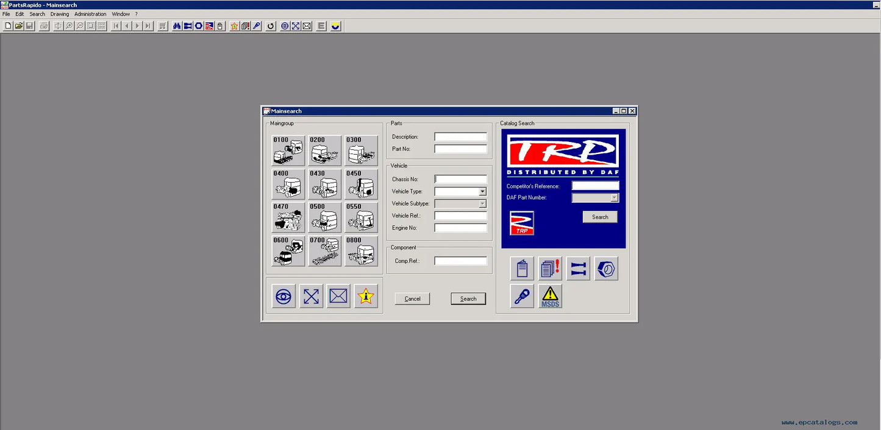Select the screwdriver service tool icon

coord(522,296)
